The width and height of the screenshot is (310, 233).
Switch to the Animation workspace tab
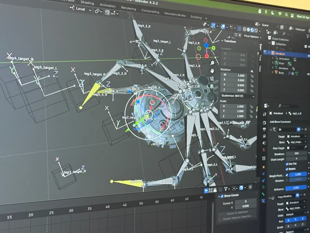point(108,5)
